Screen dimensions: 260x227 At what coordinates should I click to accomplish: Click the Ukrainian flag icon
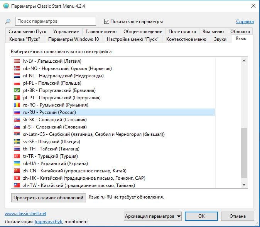[x=17, y=164]
